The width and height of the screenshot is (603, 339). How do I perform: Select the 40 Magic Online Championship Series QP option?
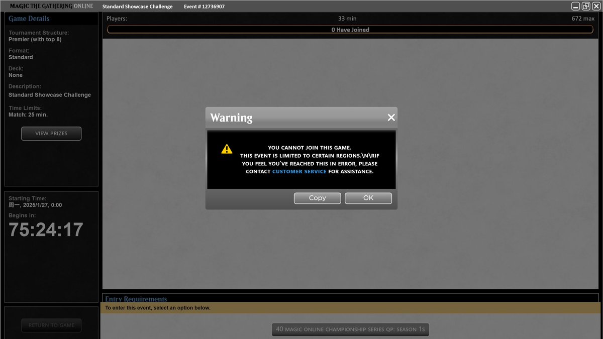(351, 329)
